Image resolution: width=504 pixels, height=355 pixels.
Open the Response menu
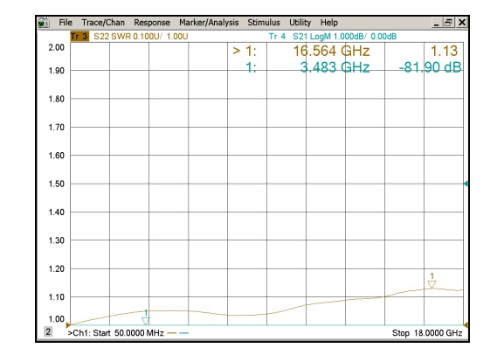pyautogui.click(x=152, y=23)
